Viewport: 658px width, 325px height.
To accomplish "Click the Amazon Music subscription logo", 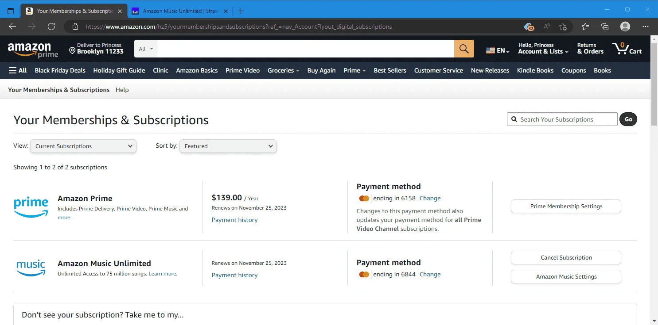I will [31, 268].
